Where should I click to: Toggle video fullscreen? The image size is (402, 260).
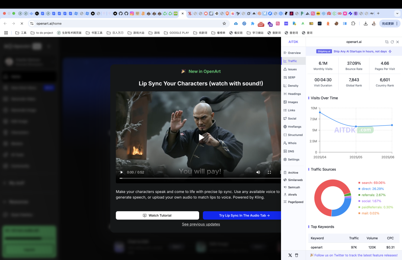269,172
